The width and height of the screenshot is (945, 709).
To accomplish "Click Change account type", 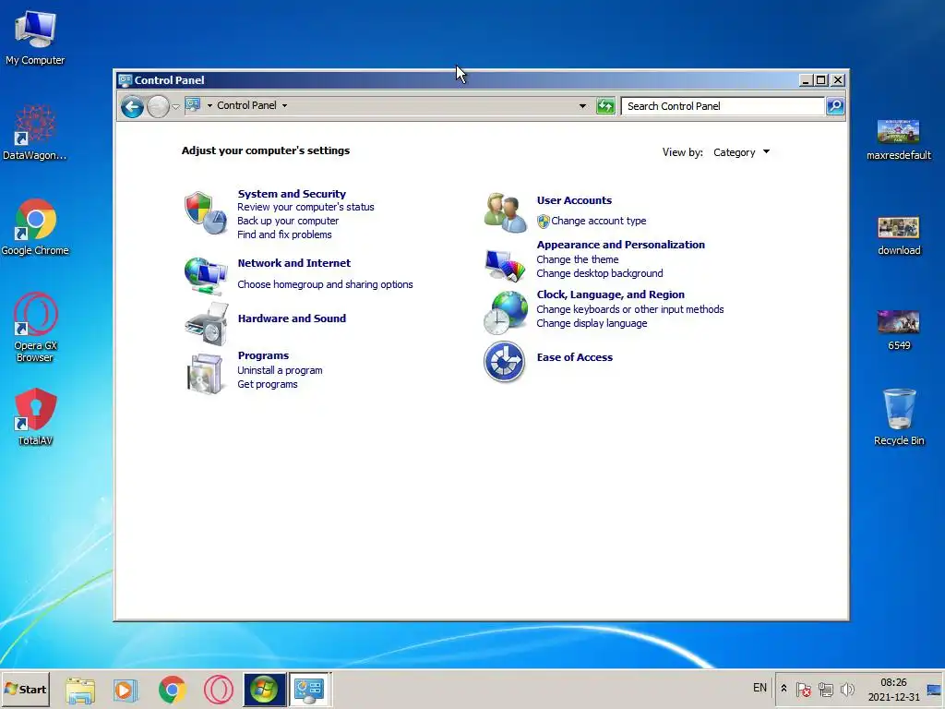I will [598, 221].
